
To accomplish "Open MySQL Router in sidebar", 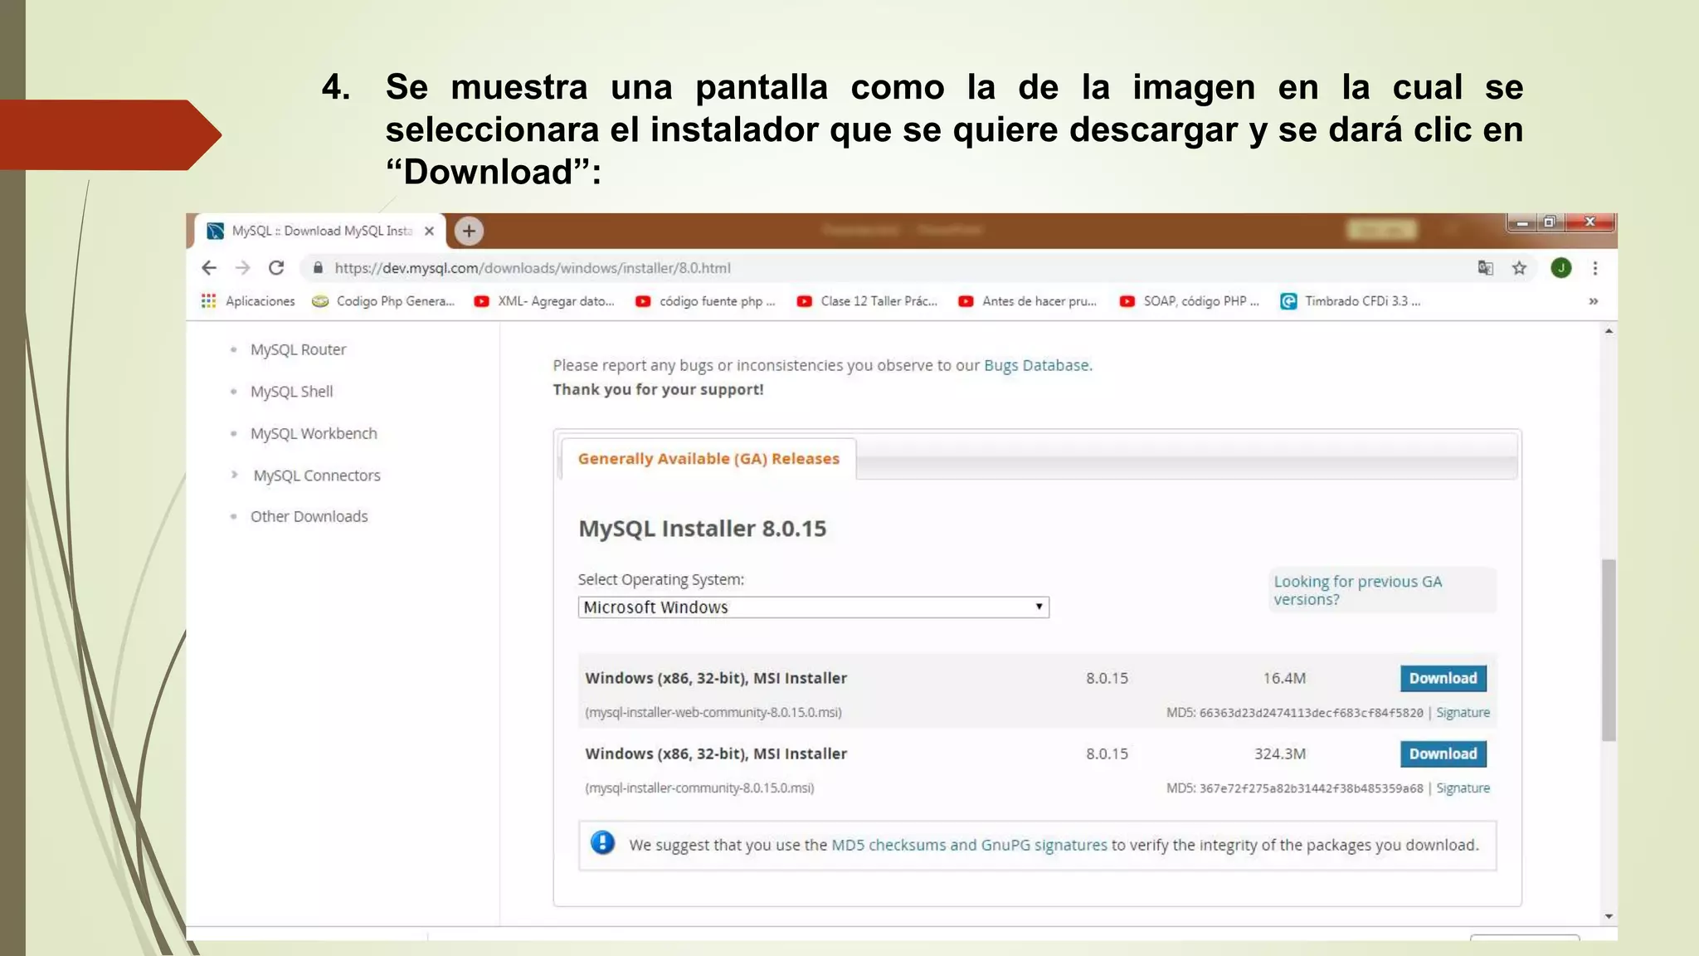I will tap(298, 349).
